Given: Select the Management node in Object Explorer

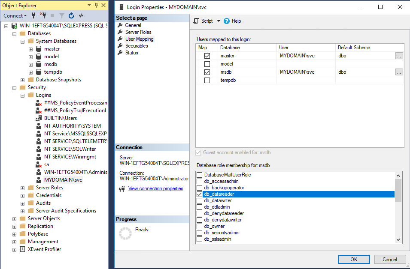Looking at the screenshot, I should (x=43, y=242).
